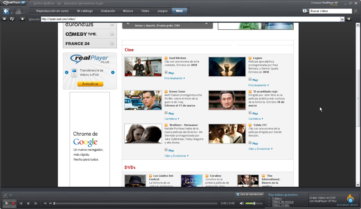This screenshot has height=209, width=361.
Task: Click the orange plus icon beside Coraline
Action: pos(207,176)
